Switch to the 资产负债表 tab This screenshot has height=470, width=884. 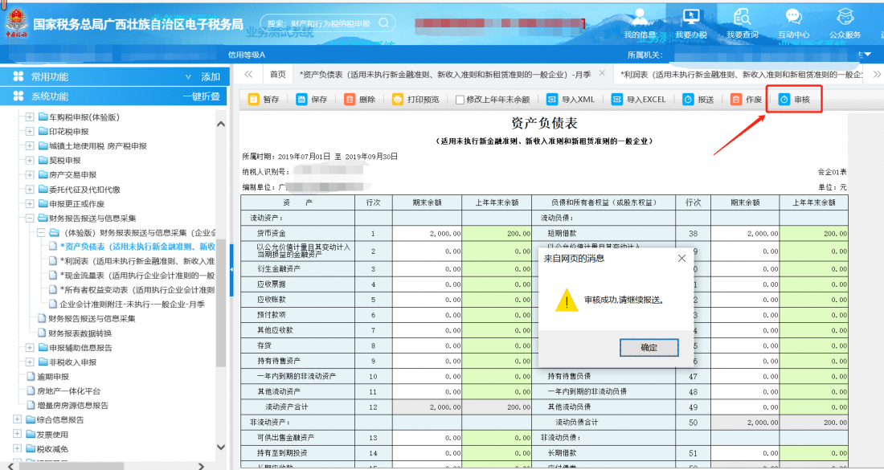(x=445, y=75)
